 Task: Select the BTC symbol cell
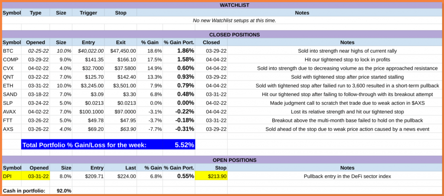click(x=12, y=51)
